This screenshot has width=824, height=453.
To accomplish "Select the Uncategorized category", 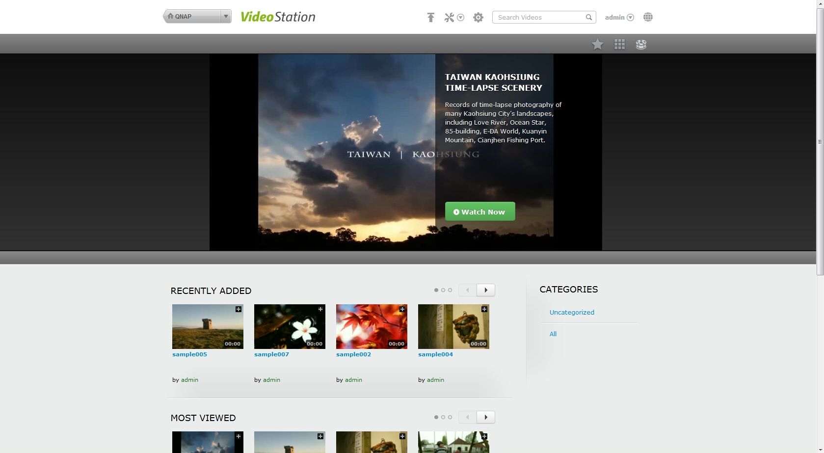I will [572, 312].
